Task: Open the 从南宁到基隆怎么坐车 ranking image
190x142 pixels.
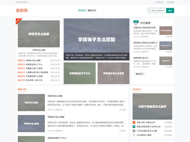Action: [x=152, y=106]
